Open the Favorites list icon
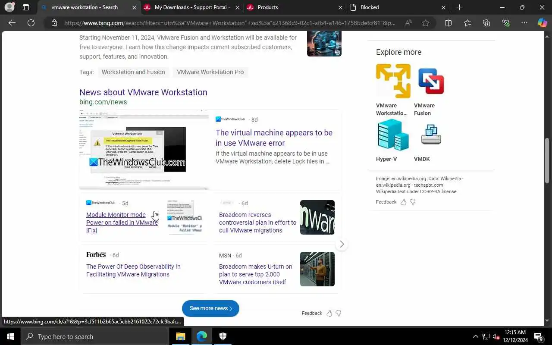Image resolution: width=552 pixels, height=345 pixels. pyautogui.click(x=467, y=23)
